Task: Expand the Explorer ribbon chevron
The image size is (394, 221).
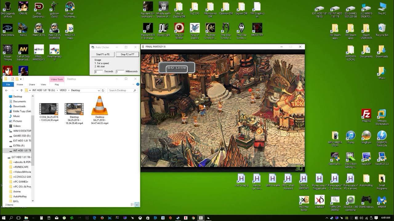Action: [x=134, y=84]
